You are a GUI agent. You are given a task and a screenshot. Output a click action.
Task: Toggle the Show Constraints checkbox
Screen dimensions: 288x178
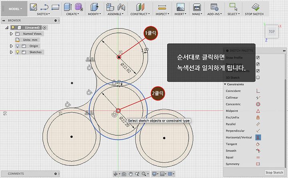tap(258, 71)
